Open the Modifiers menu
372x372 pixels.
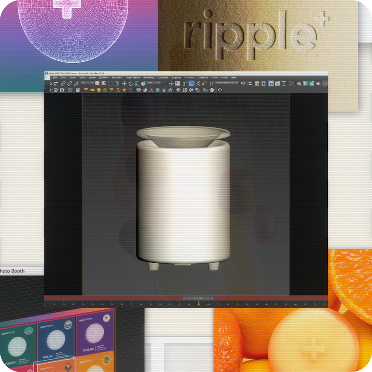103,77
